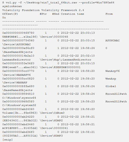Image resolution: width=129 pixels, height=142 pixels.
Task: Select the ASYNCMAC From value
Action: [113, 41]
